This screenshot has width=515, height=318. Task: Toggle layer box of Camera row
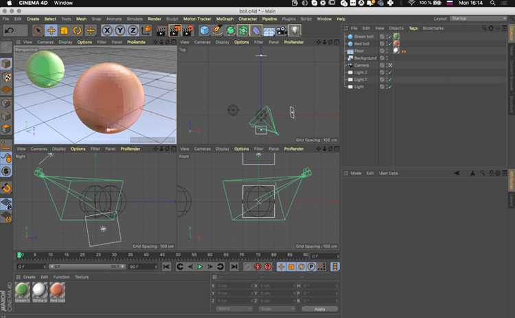382,65
